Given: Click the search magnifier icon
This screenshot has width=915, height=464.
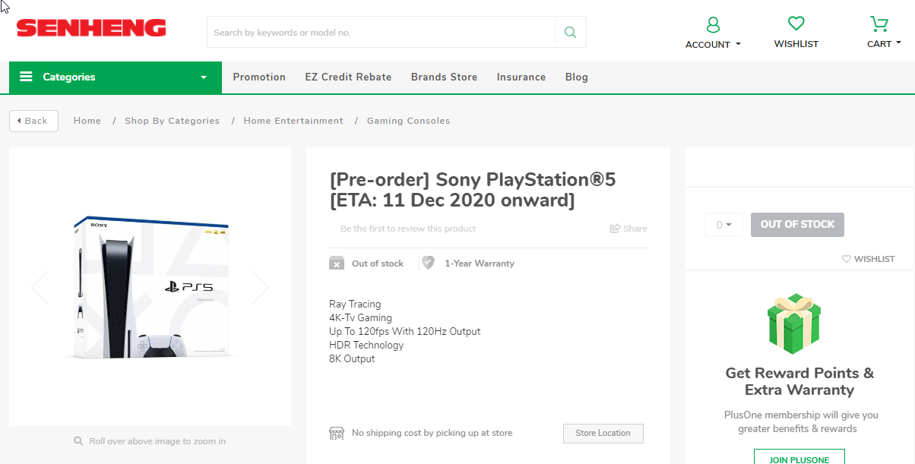Looking at the screenshot, I should [x=570, y=33].
